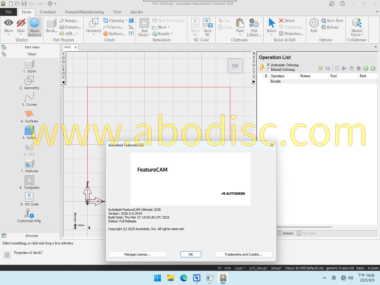Select the Surfaces step in Steps panel

pos(29,116)
